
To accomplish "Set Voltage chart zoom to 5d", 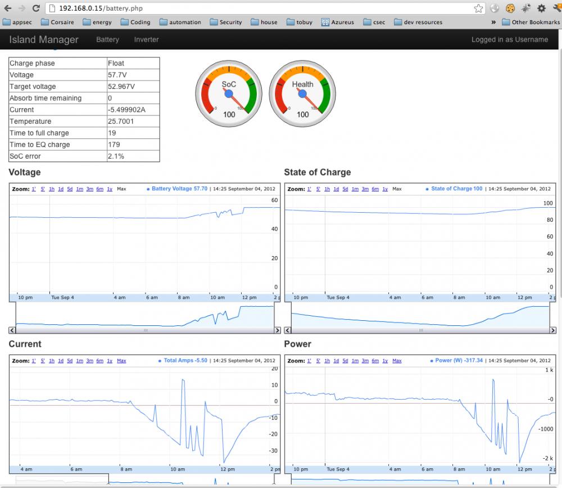I will click(70, 189).
